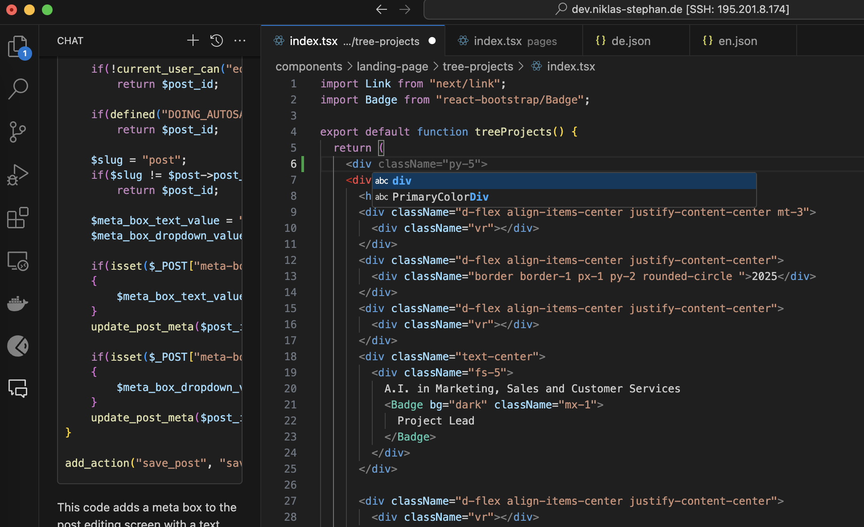Open the Run and Debug view
The height and width of the screenshot is (527, 864).
click(x=18, y=175)
